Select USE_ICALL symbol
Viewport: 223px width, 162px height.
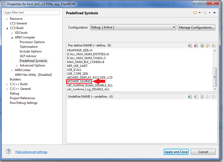click(x=74, y=70)
